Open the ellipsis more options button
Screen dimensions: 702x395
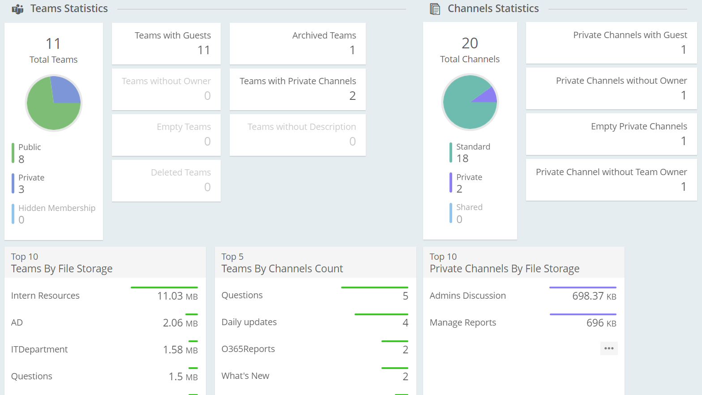[x=608, y=348]
